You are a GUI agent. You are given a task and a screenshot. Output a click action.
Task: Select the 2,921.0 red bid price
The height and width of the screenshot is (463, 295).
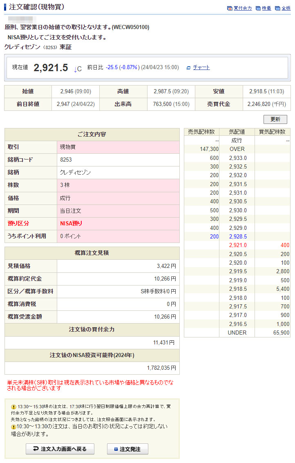point(237,245)
